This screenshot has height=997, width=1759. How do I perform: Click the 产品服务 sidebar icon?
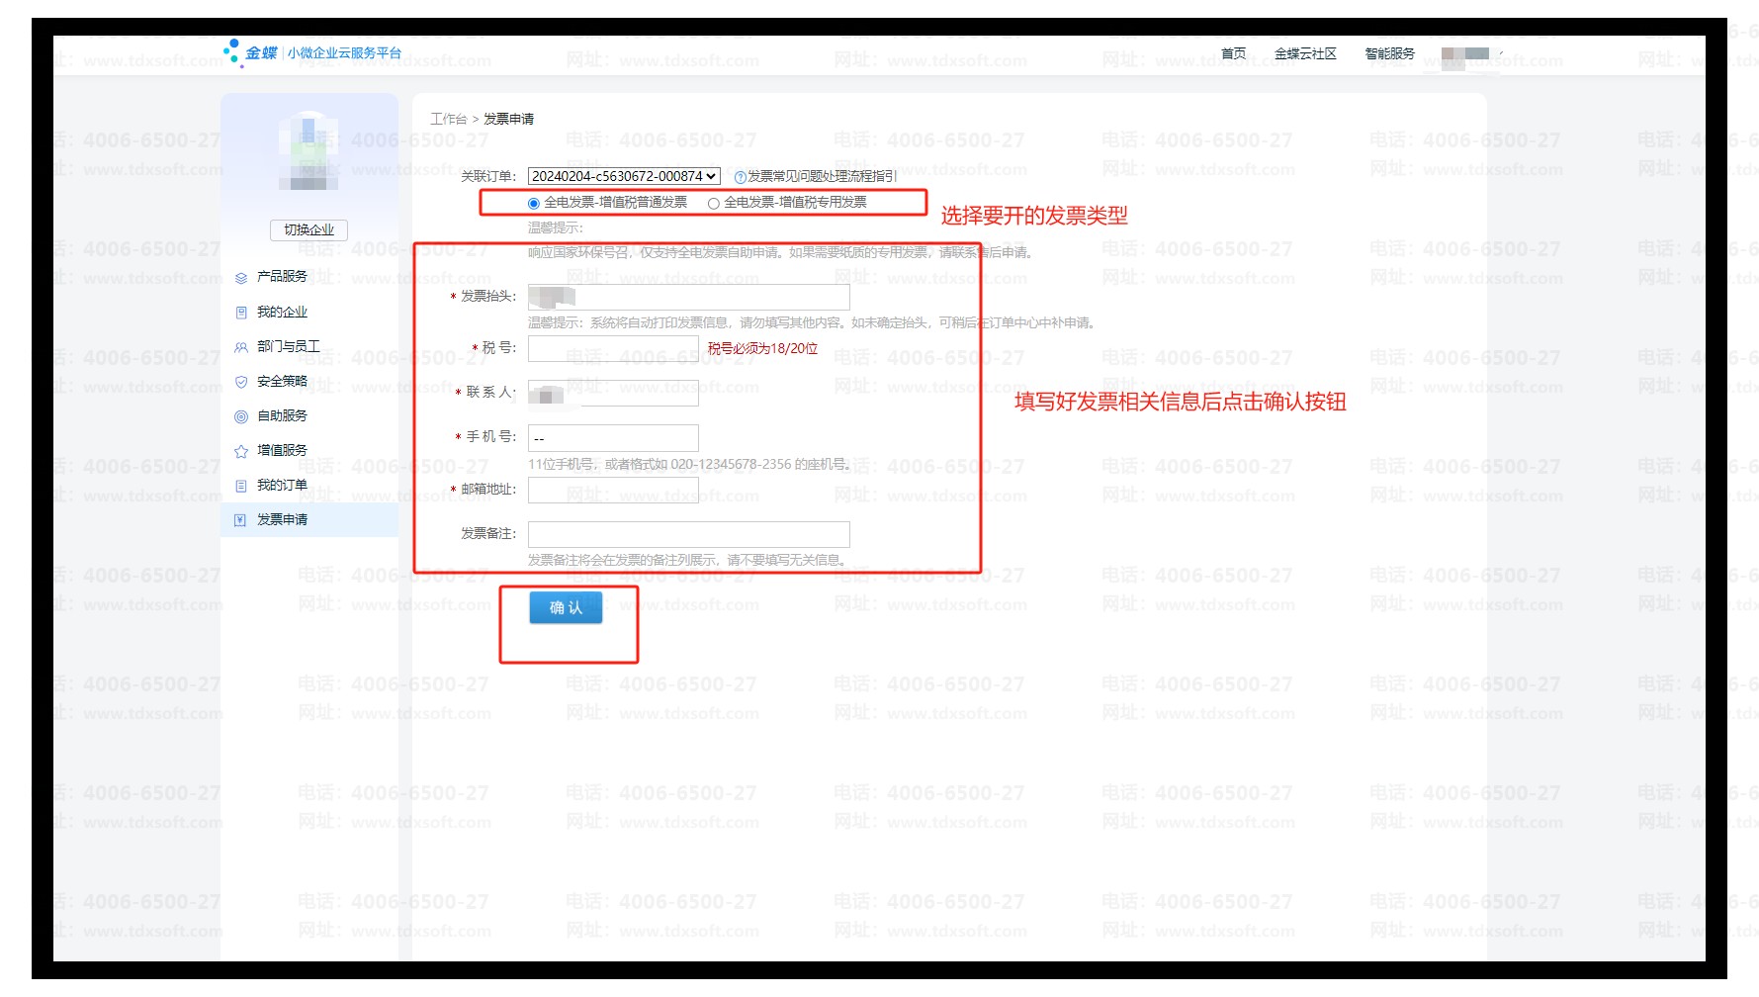click(240, 278)
